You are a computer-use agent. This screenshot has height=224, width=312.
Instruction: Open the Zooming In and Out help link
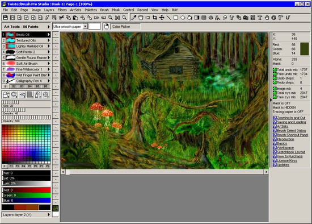click(291, 118)
